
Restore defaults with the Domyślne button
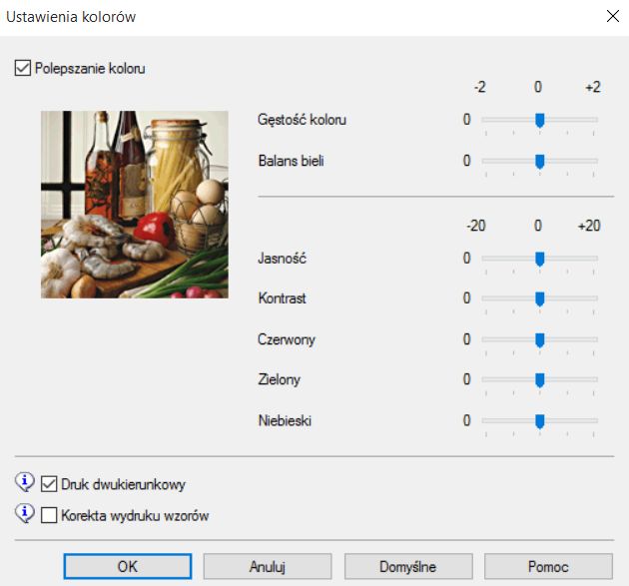(x=408, y=566)
